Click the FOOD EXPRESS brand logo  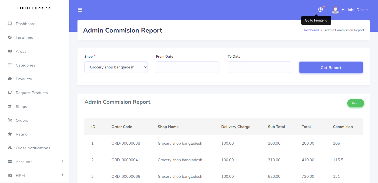point(34,8)
